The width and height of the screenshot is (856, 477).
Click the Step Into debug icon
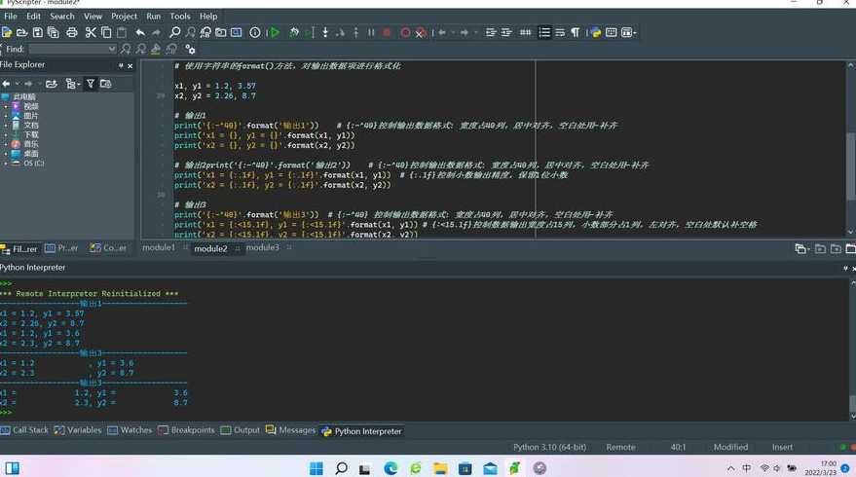325,33
